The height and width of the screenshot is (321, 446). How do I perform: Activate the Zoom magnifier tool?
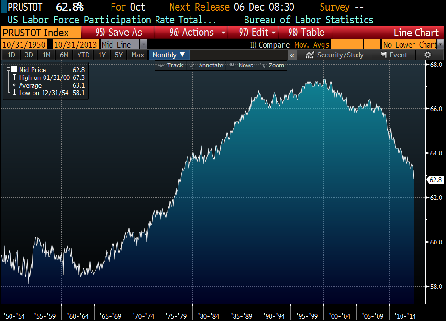(x=272, y=66)
